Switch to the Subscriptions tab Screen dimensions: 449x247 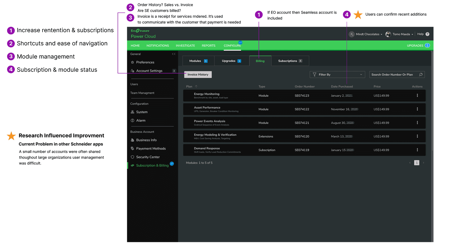pos(290,61)
